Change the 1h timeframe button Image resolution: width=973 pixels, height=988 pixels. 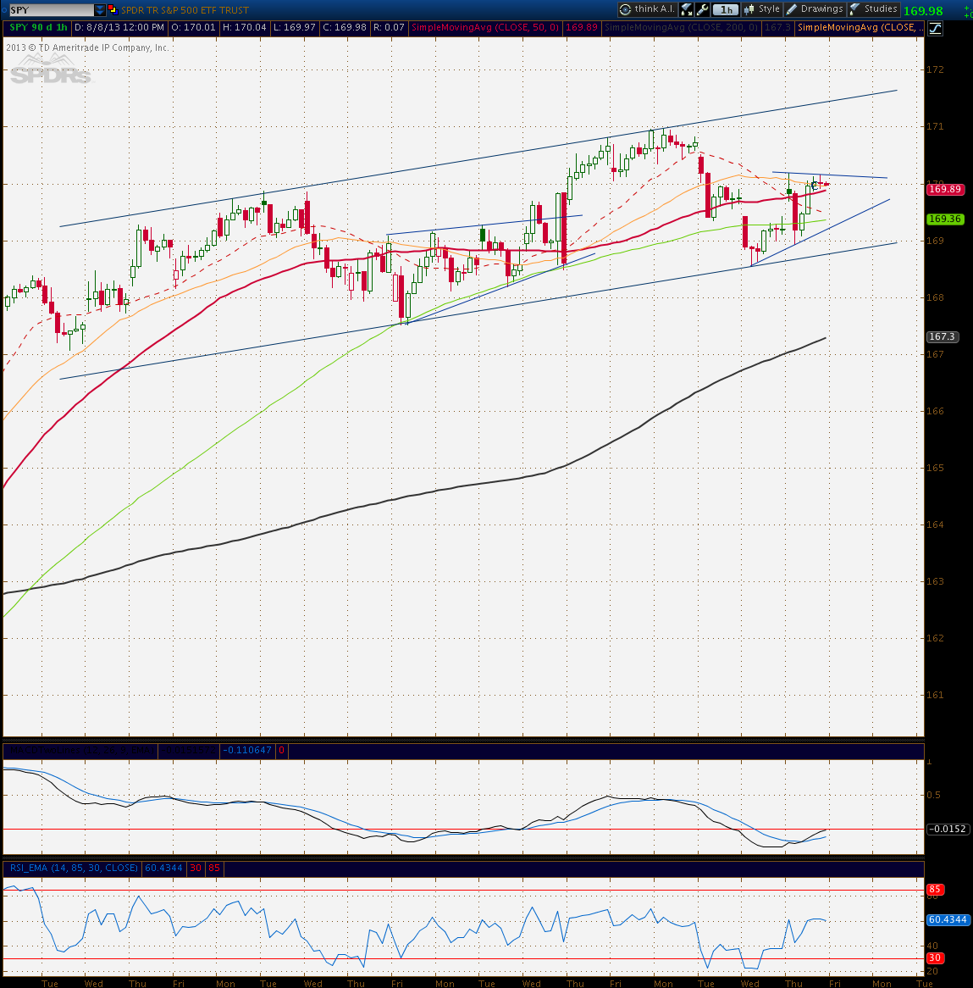pyautogui.click(x=726, y=9)
